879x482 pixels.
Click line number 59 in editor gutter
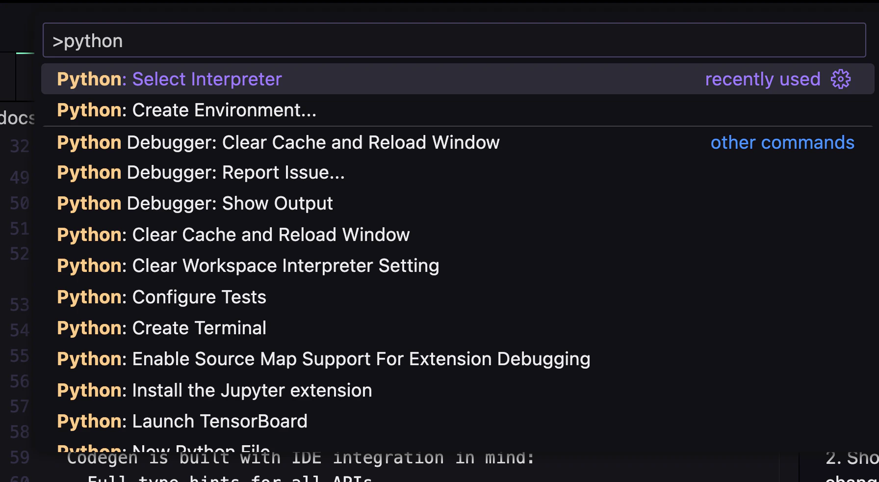pyautogui.click(x=20, y=457)
